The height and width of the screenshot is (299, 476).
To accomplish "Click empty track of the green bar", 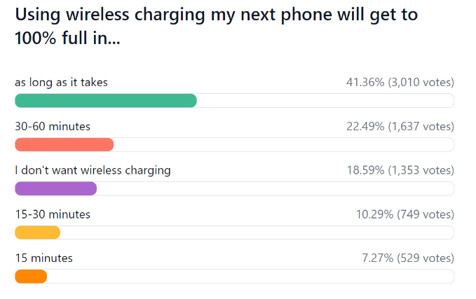I will click(325, 101).
